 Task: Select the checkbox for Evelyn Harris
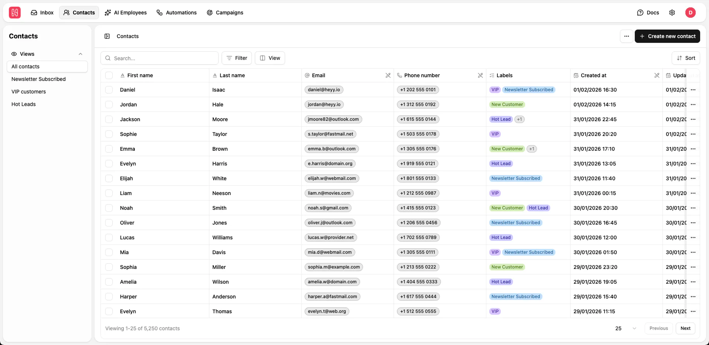(109, 164)
